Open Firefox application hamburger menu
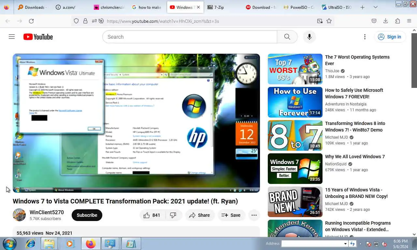417x250 pixels. click(409, 21)
